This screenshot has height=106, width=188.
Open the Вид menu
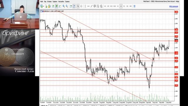(45, 1)
